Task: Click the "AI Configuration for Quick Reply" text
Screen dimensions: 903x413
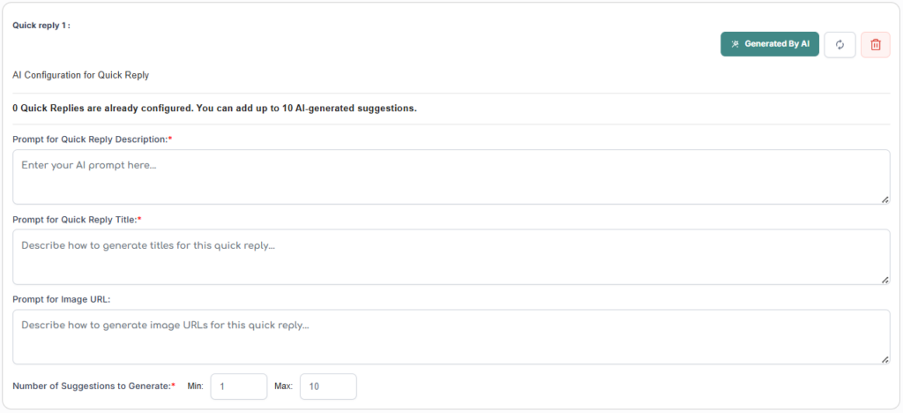Action: (80, 75)
